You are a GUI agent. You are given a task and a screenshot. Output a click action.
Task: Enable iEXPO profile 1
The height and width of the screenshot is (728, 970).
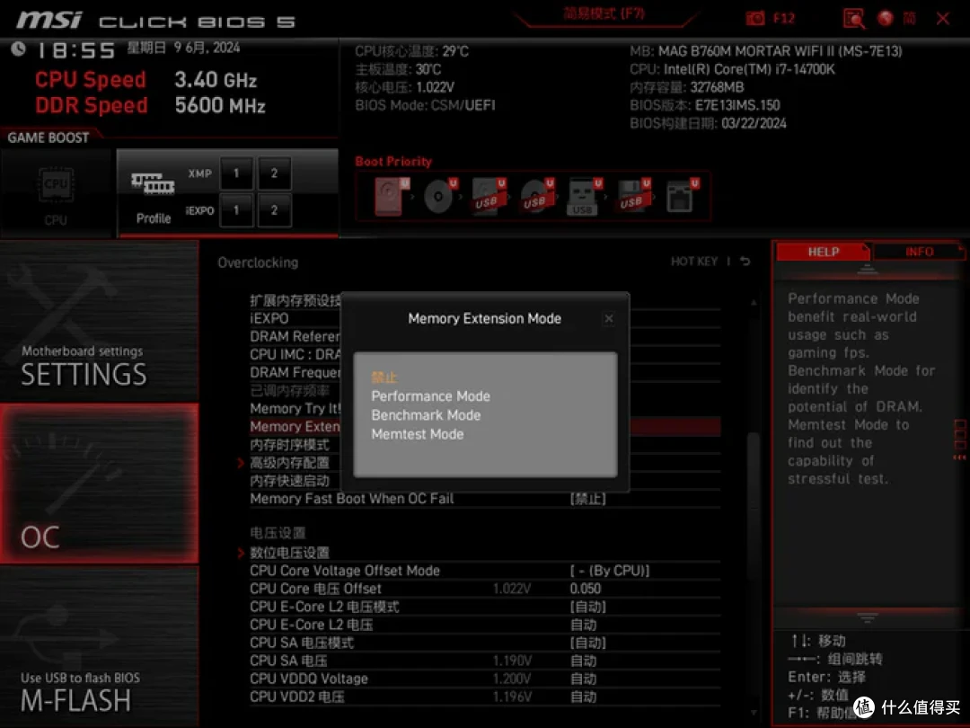coord(236,210)
